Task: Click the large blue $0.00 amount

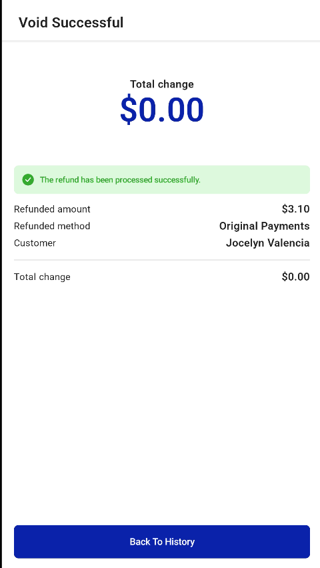Action: (162, 110)
